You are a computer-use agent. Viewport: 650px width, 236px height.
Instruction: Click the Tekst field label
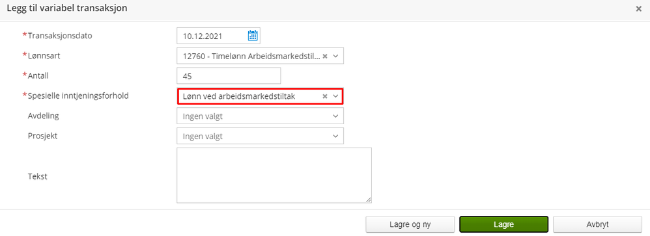[38, 176]
